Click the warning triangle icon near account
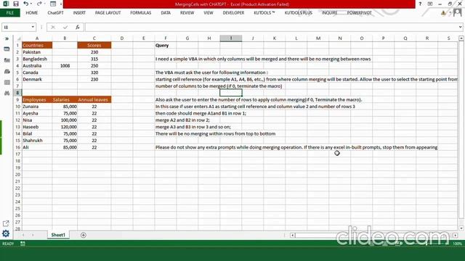 [x=443, y=13]
